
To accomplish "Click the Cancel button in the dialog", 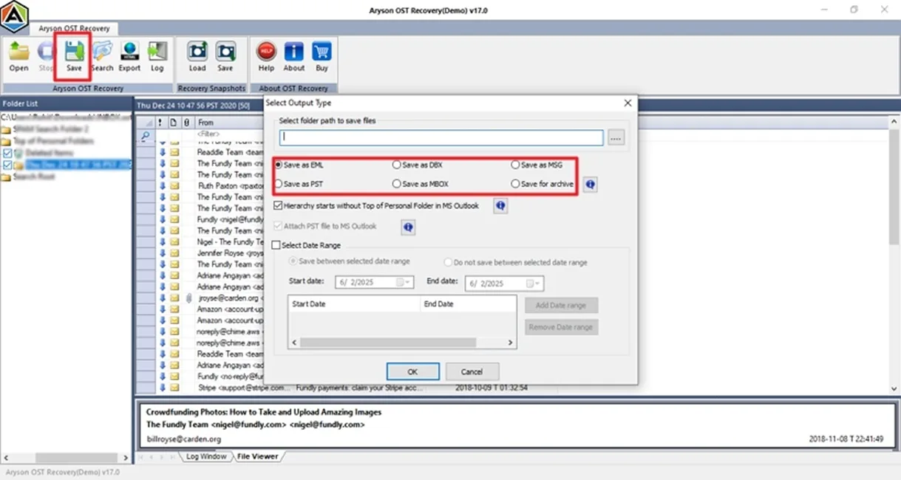I will [x=472, y=371].
